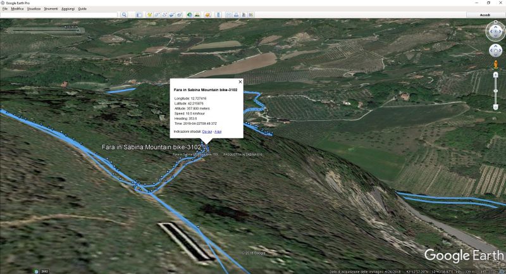This screenshot has height=274, width=506.
Task: Start the record tour tool
Action: pos(180,15)
